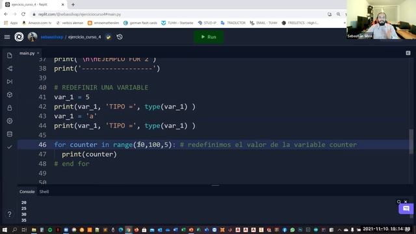This screenshot has width=416, height=234.
Task: Clear the console with the x icon
Action: pyautogui.click(x=406, y=202)
